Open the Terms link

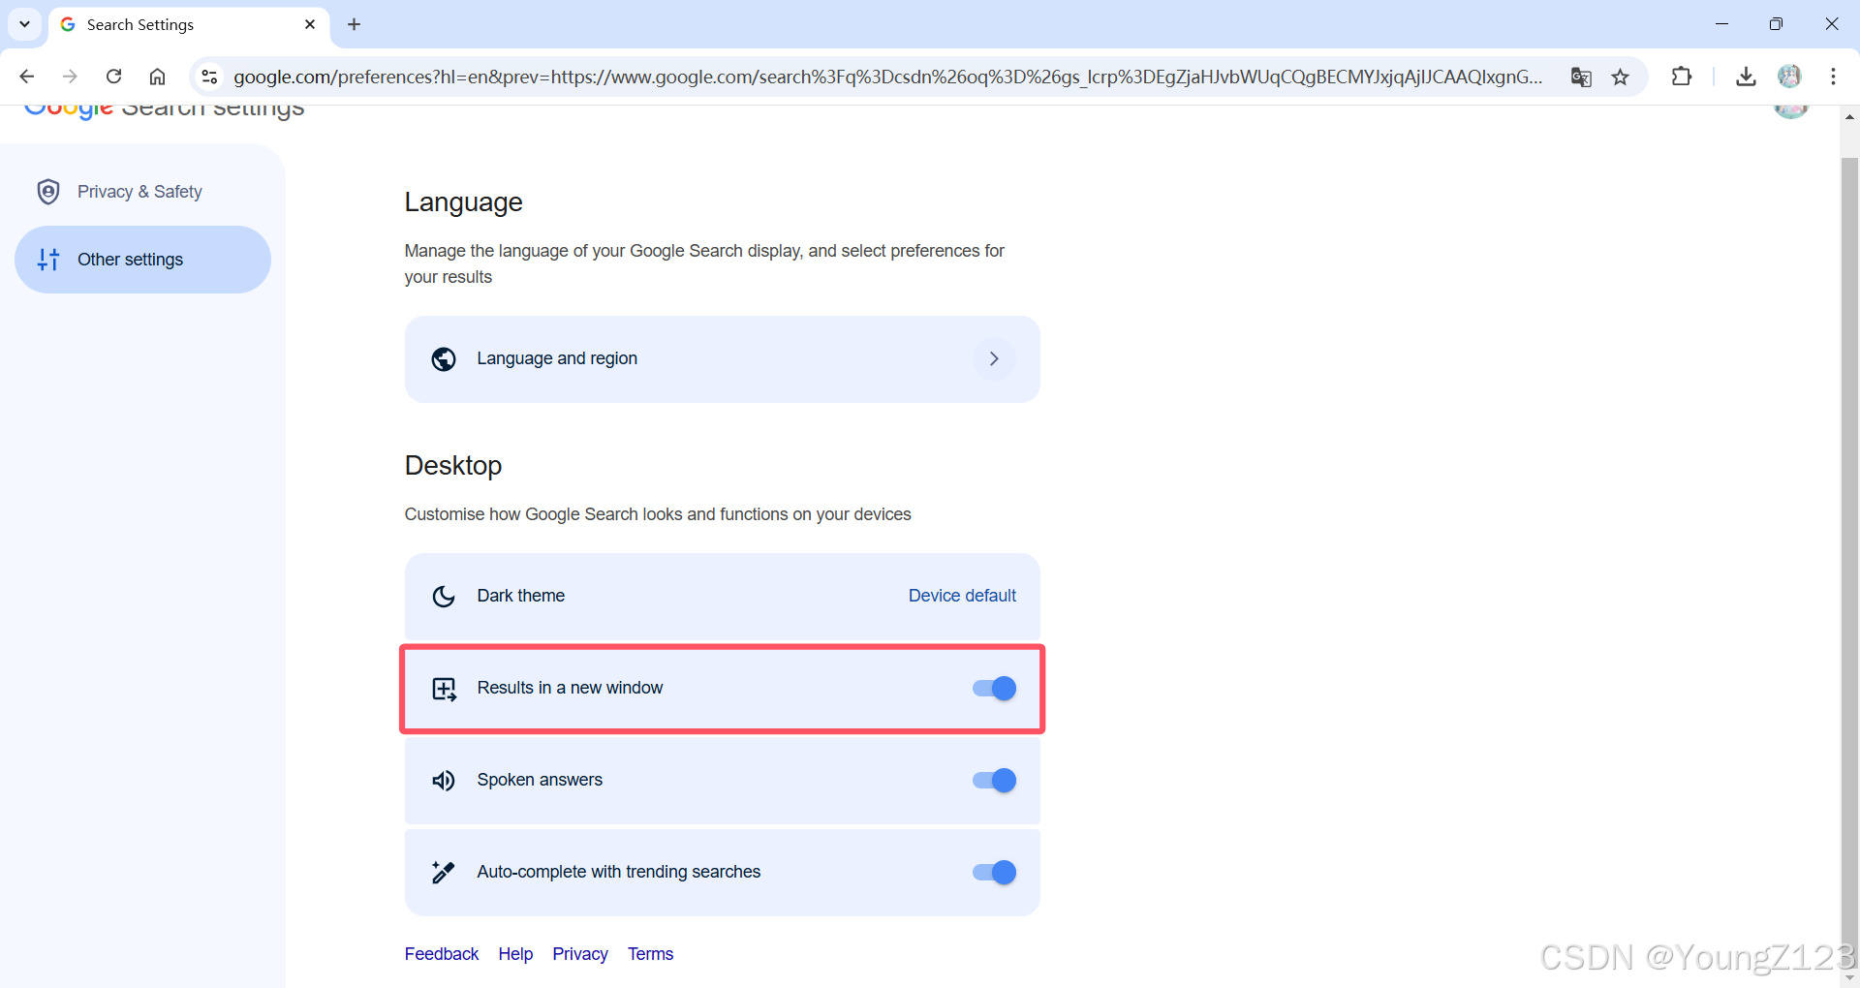click(650, 954)
